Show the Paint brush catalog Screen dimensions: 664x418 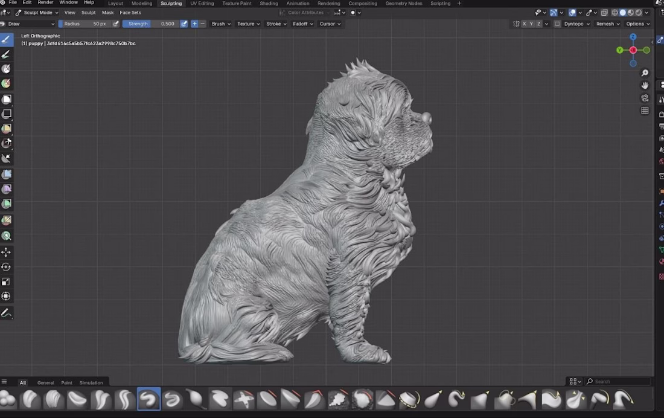[66, 382]
